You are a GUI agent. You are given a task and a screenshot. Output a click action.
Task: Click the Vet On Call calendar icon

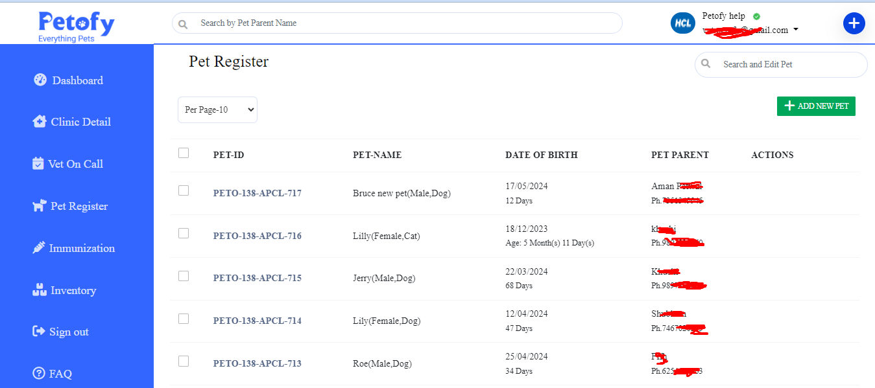38,164
